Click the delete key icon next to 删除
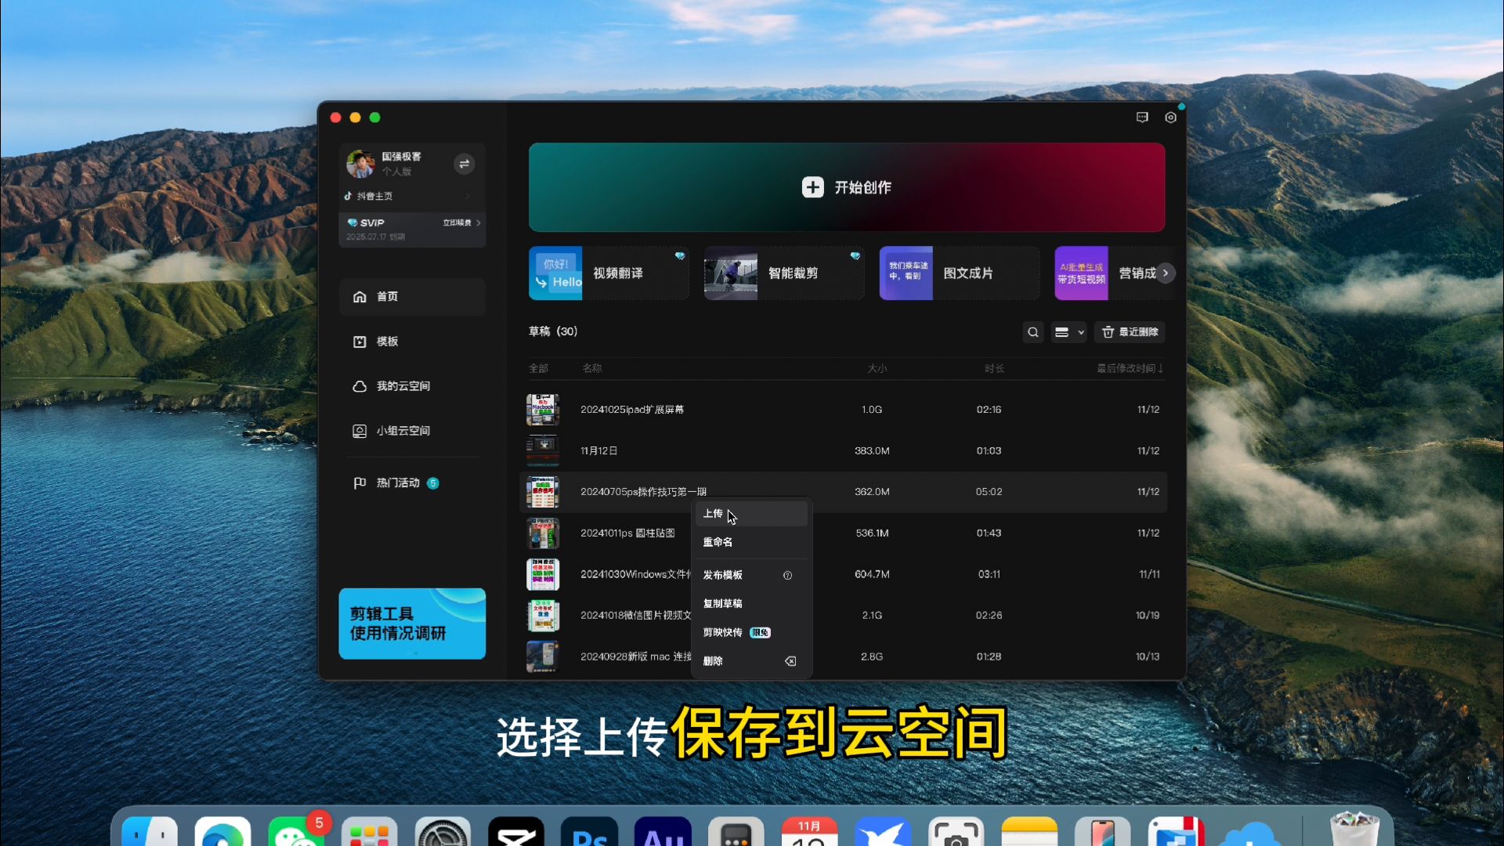The height and width of the screenshot is (846, 1504). coord(790,661)
